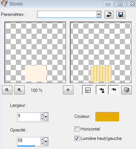Toggle the preview pane layout icon

88,90
